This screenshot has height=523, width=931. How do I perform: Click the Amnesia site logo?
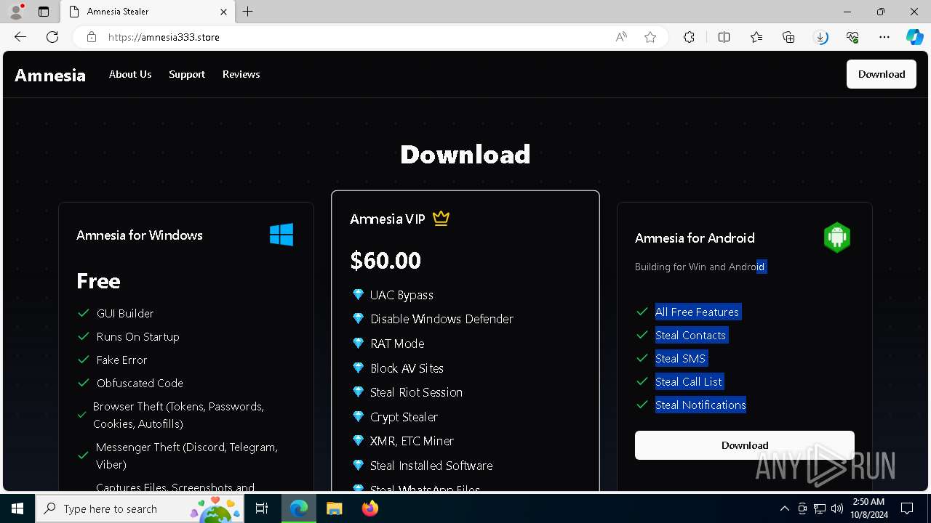tap(50, 75)
